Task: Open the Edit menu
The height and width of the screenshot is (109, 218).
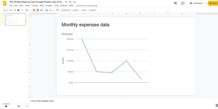Action: (x=16, y=6)
